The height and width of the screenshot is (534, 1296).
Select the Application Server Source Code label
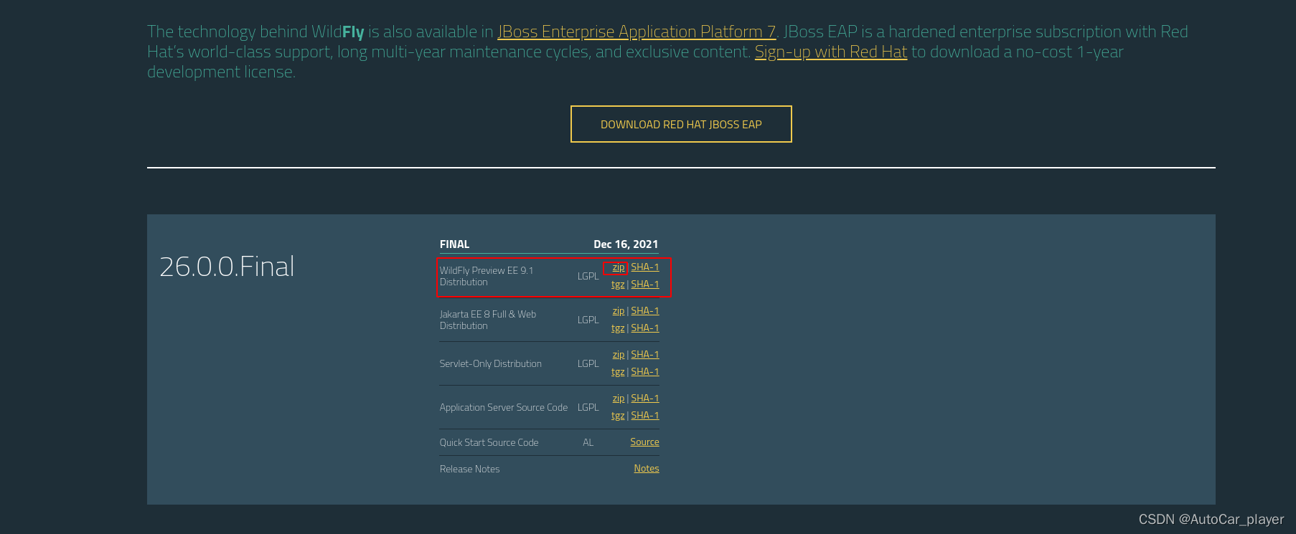coord(504,408)
